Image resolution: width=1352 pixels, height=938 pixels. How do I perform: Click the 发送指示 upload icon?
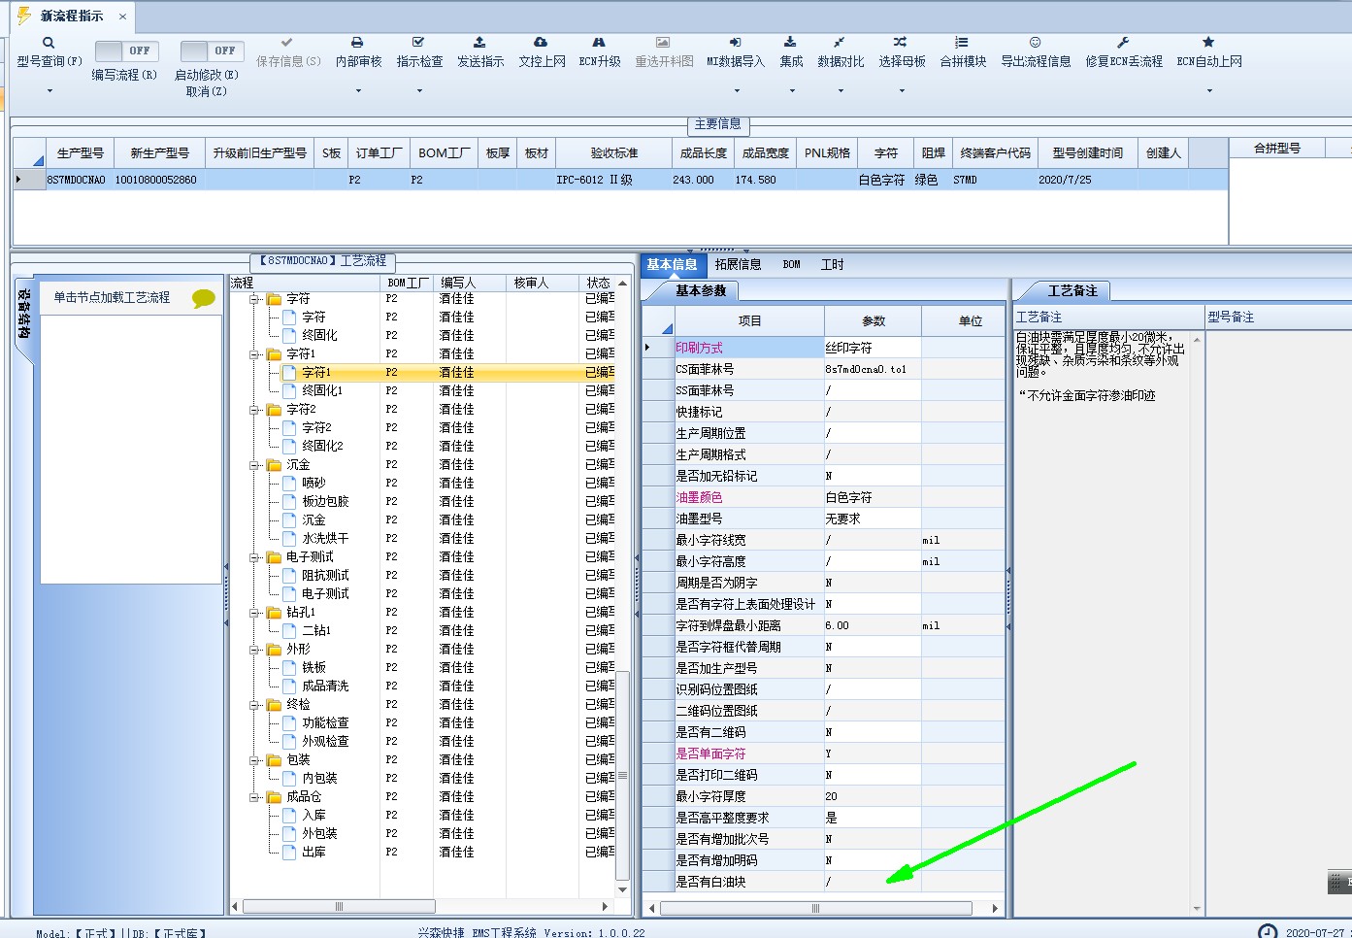point(479,43)
